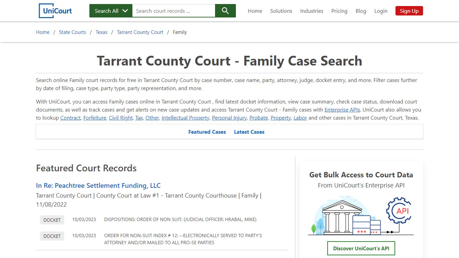Open the Search All dropdown

111,11
